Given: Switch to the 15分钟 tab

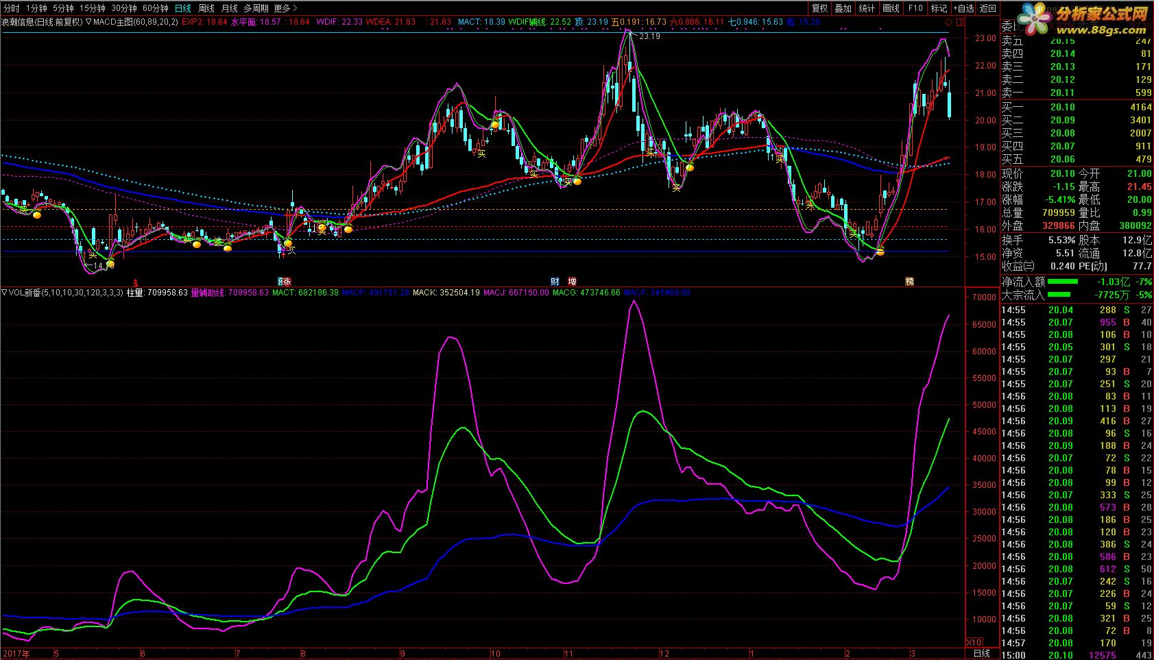Looking at the screenshot, I should click(93, 8).
